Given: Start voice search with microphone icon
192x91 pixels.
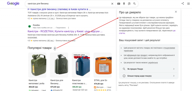Looking at the screenshot, I should point(124,4).
